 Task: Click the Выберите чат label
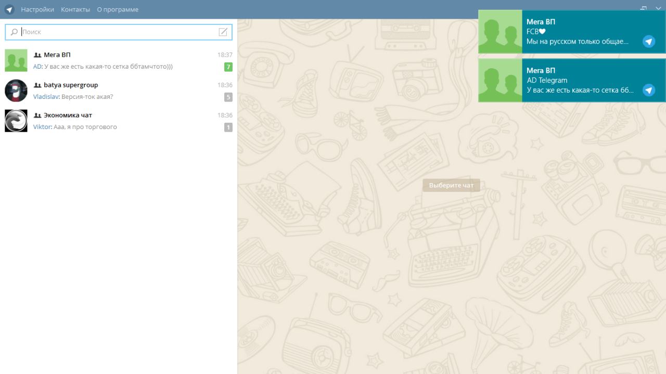451,185
